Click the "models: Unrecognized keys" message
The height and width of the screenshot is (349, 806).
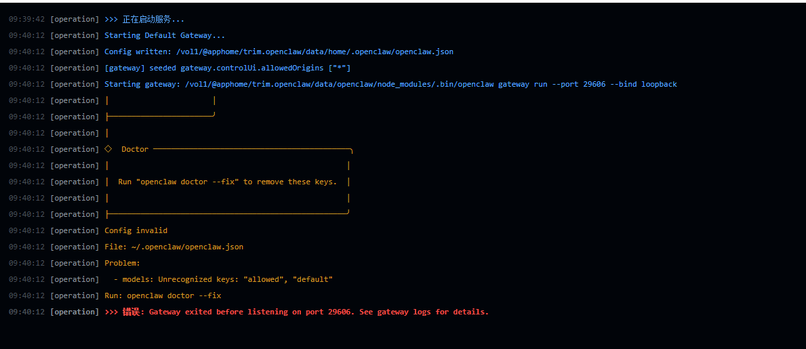tap(223, 280)
